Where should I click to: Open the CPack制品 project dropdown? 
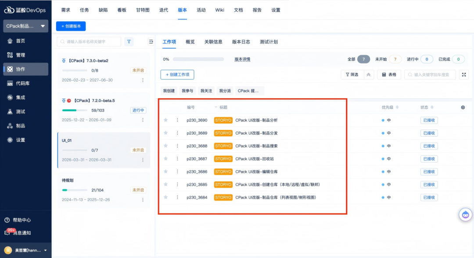(x=26, y=26)
